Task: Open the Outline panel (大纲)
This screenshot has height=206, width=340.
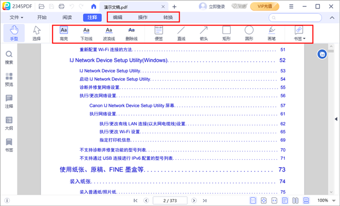Action: (9, 123)
